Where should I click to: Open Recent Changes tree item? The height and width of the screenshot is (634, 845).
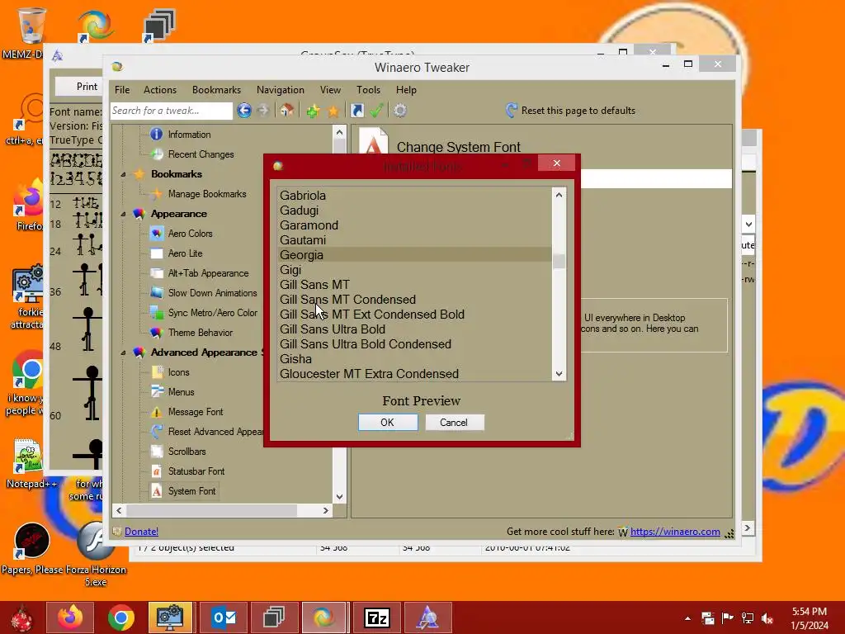pyautogui.click(x=201, y=154)
